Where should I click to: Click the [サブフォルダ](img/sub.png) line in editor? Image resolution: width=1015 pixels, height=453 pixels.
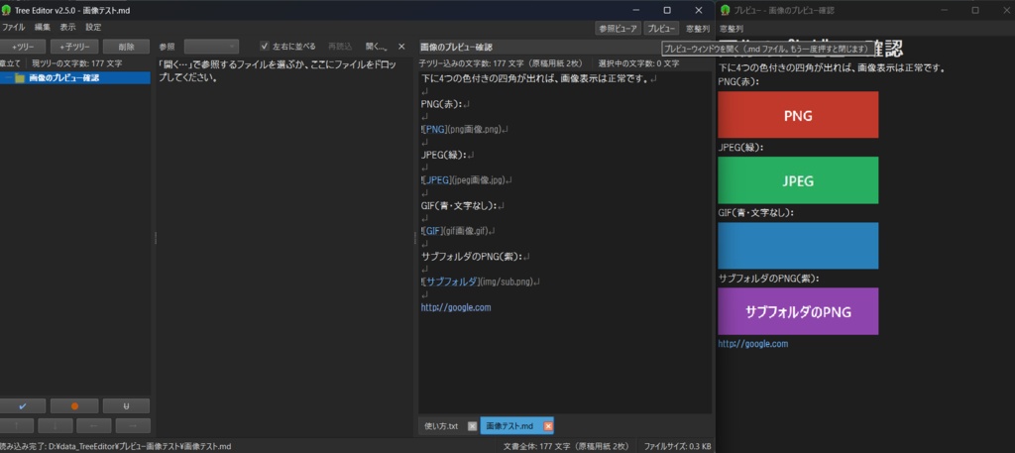[481, 282]
